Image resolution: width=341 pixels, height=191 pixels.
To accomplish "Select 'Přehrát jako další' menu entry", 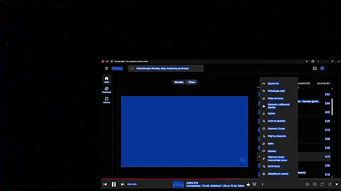I will (279, 91).
